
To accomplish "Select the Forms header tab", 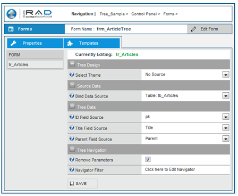I will click(x=35, y=29).
